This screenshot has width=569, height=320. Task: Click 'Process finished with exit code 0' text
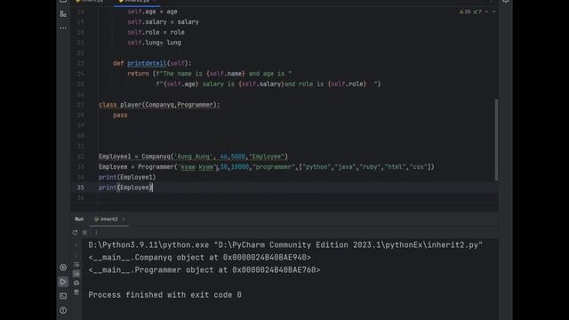coord(164,294)
